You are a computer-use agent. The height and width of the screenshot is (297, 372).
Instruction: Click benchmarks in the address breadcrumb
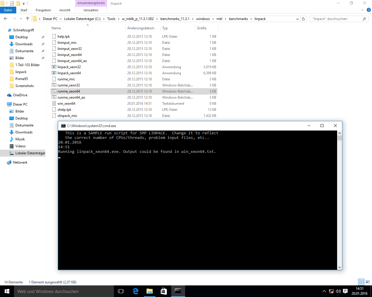238,19
